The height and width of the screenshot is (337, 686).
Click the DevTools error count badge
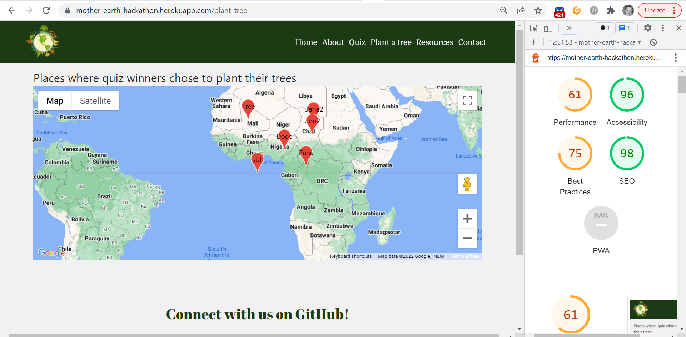point(605,28)
